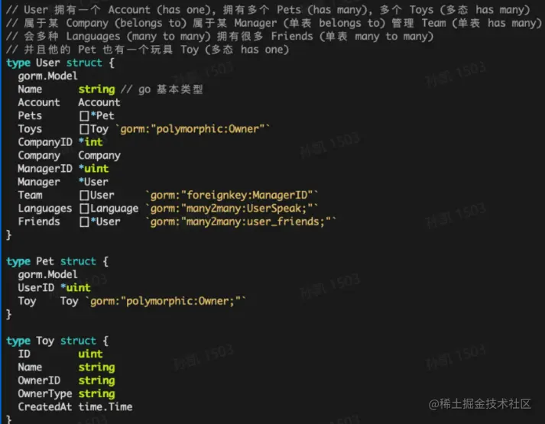This screenshot has height=424, width=545.
Task: Select the 'go 基本类型' comment text
Action: click(x=170, y=89)
